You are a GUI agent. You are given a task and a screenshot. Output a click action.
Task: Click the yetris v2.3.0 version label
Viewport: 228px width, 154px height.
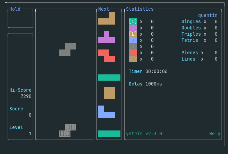(x=144, y=134)
